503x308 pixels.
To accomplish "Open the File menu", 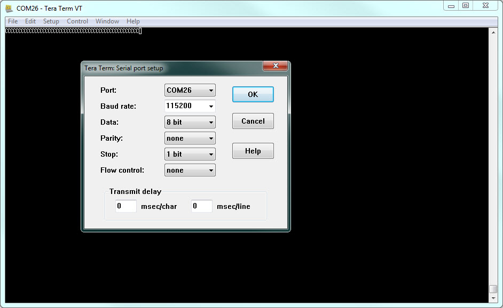I will pos(13,21).
